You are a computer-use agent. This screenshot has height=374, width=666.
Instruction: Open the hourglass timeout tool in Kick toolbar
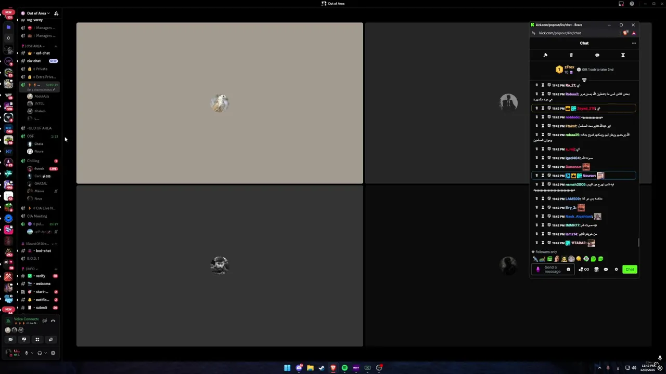pyautogui.click(x=623, y=55)
